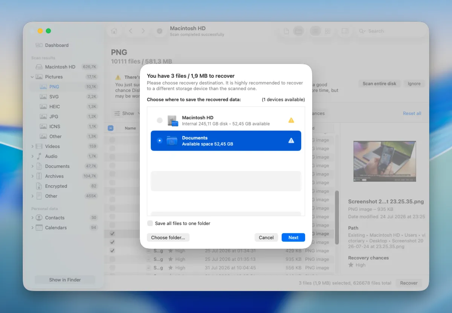Select SVG in the Pictures tree

tap(64, 97)
